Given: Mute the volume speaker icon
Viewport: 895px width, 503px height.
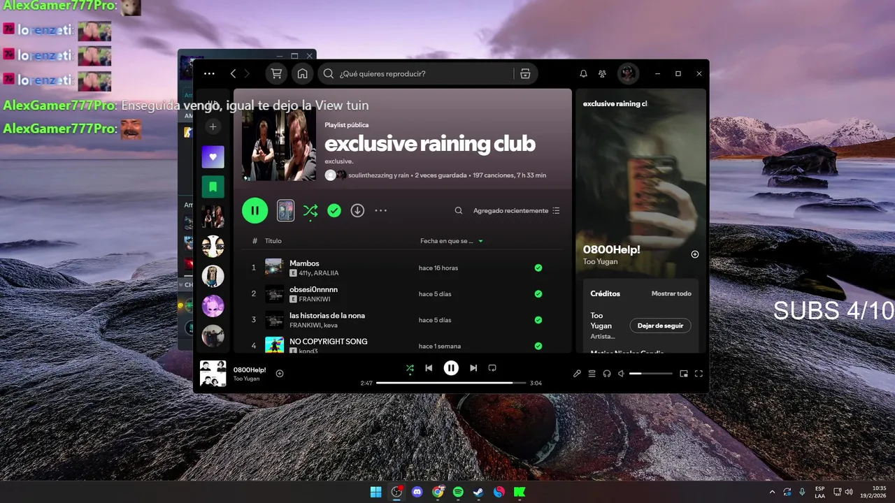Looking at the screenshot, I should pyautogui.click(x=621, y=374).
